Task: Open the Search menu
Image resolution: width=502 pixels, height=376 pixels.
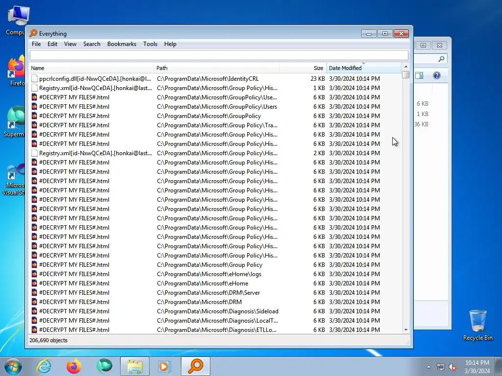Action: pyautogui.click(x=92, y=44)
